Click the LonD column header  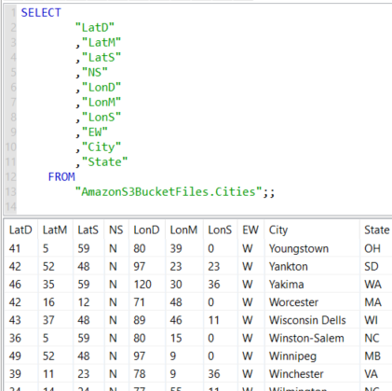click(146, 230)
